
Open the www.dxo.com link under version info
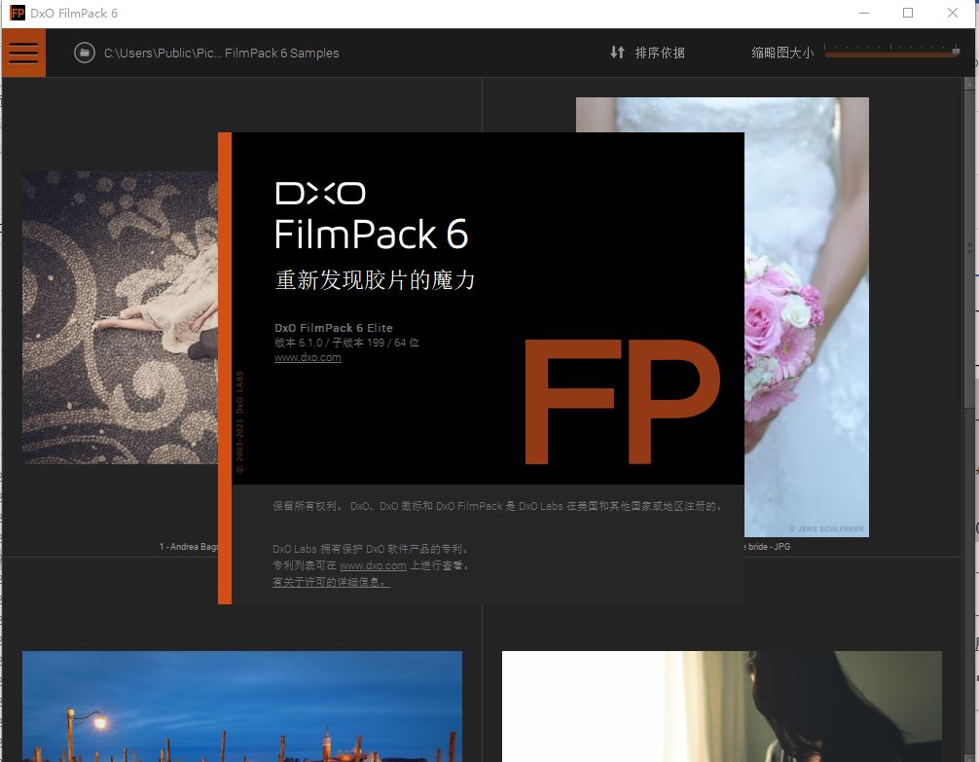tap(308, 357)
